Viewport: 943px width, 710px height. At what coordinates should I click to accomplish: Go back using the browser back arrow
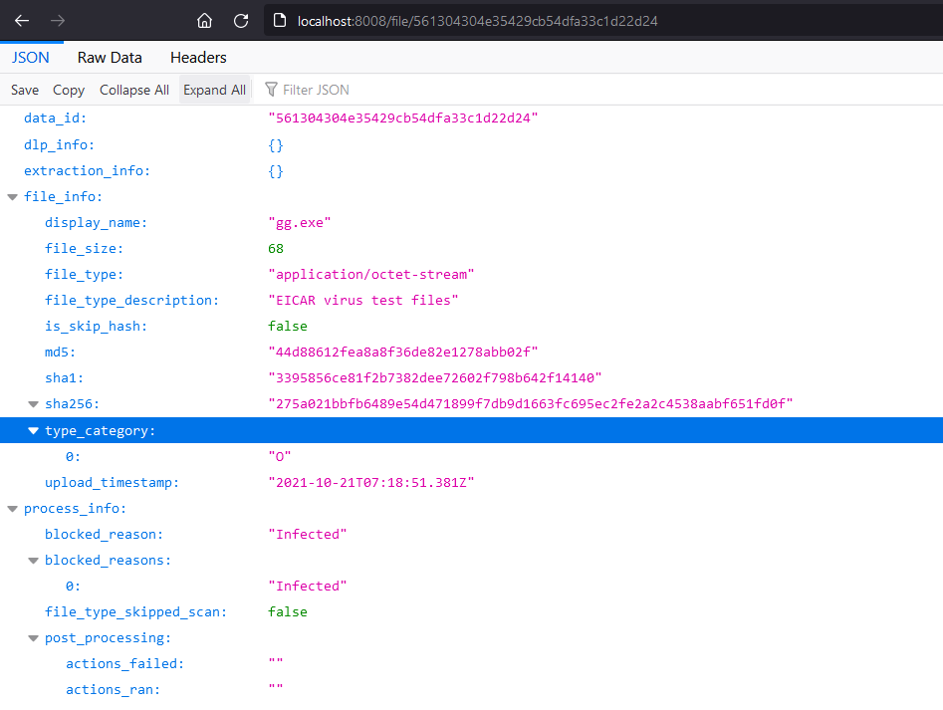tap(22, 21)
